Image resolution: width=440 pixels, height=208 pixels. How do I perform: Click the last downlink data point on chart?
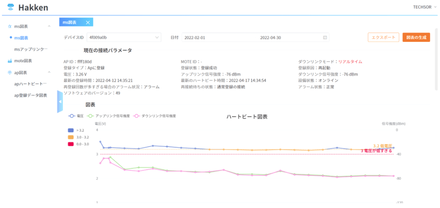(394, 176)
